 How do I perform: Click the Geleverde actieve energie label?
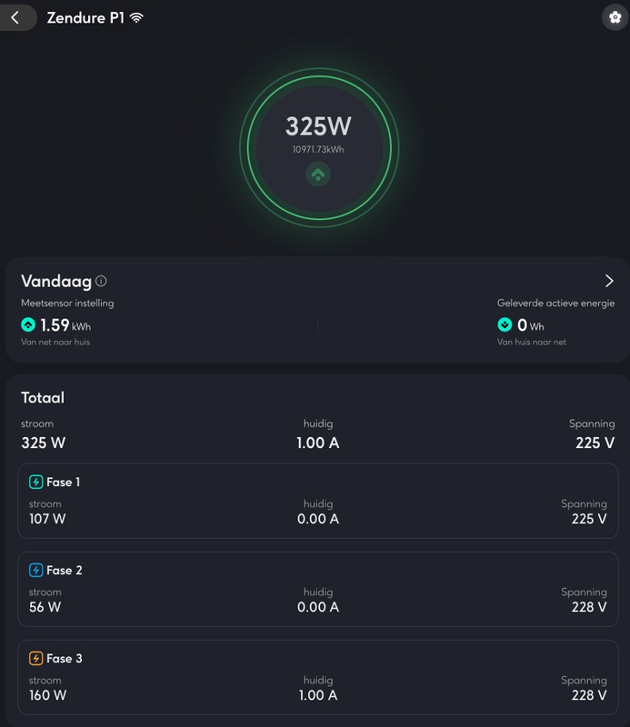click(x=555, y=303)
